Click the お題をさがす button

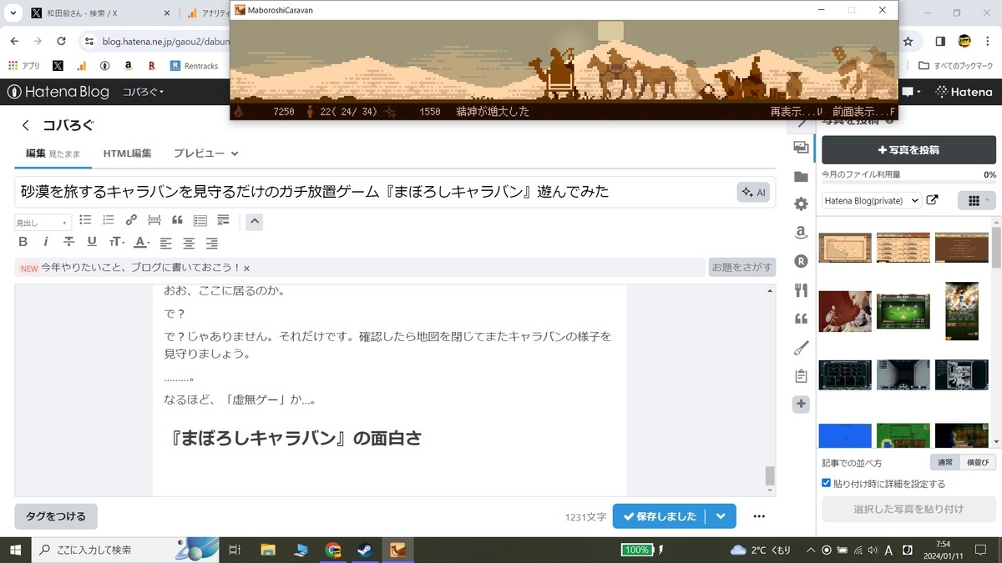(x=741, y=267)
